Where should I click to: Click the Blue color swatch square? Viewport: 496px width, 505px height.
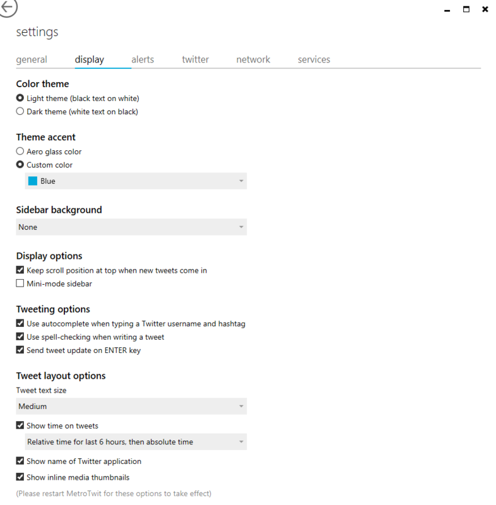click(x=33, y=181)
